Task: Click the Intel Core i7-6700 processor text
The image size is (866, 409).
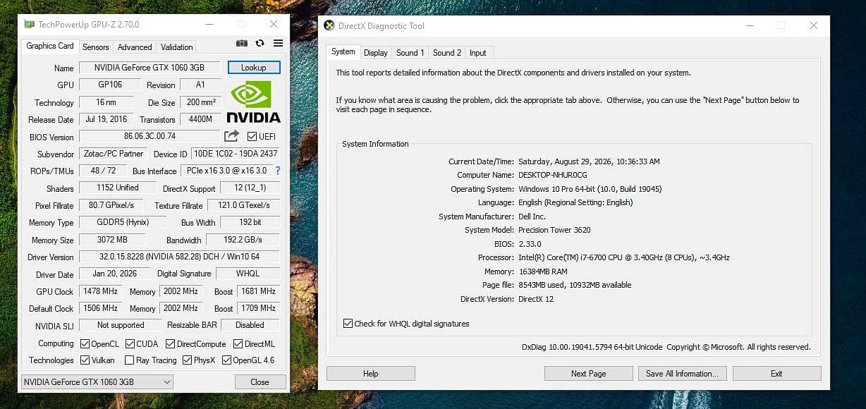Action: click(624, 257)
